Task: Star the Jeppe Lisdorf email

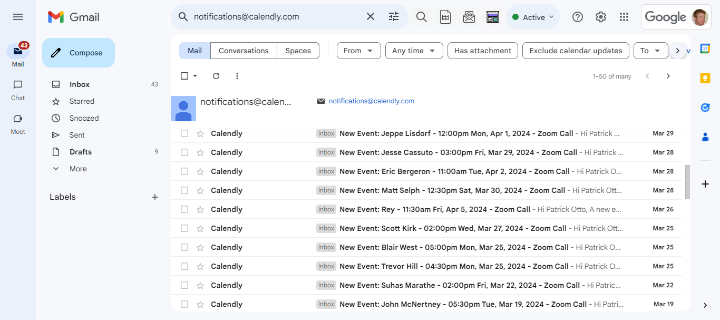Action: (x=200, y=134)
